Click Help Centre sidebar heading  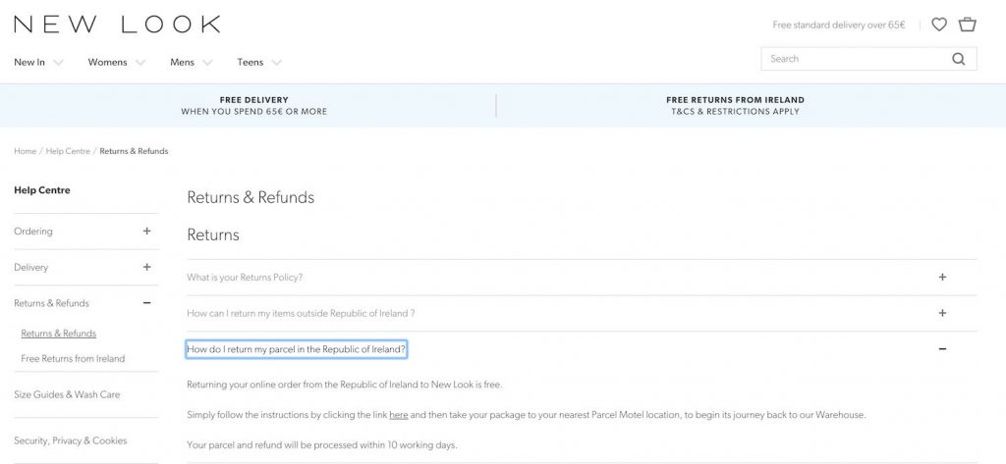tap(41, 190)
